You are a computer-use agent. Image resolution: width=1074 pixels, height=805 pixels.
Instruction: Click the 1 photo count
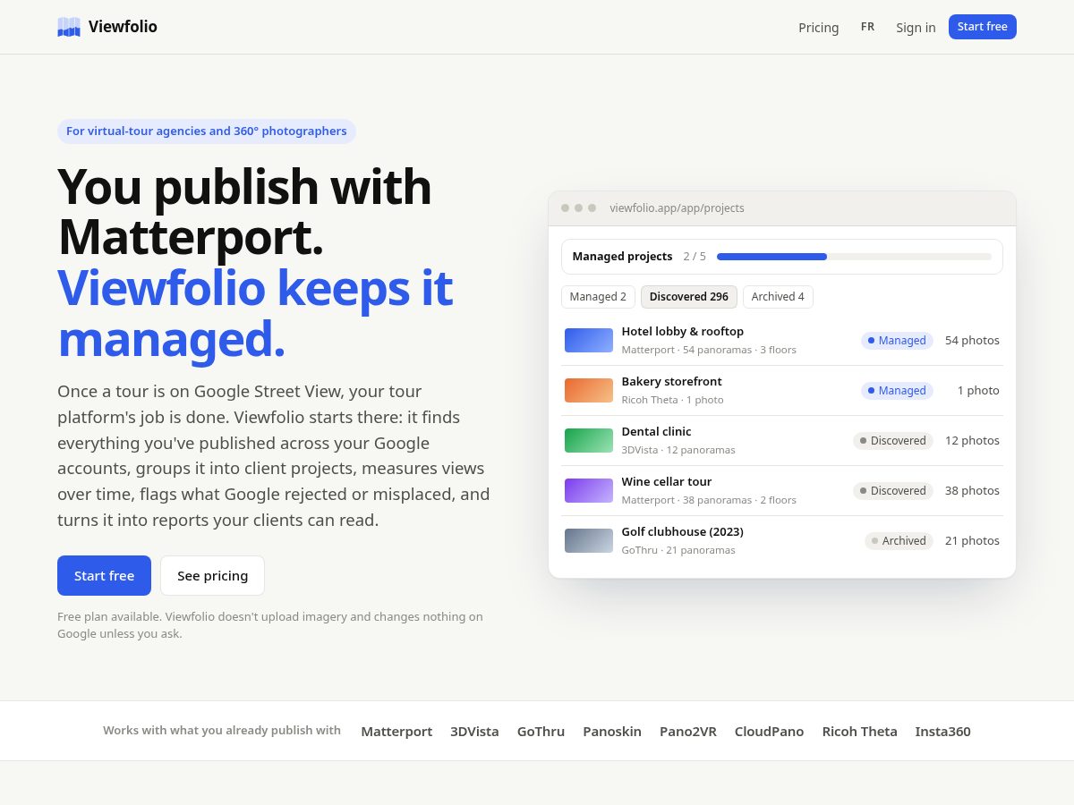[978, 391]
